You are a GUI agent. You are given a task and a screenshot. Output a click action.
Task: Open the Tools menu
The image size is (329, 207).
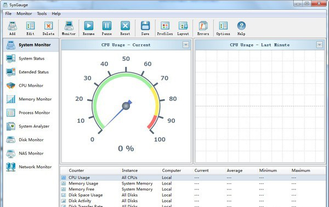point(42,14)
